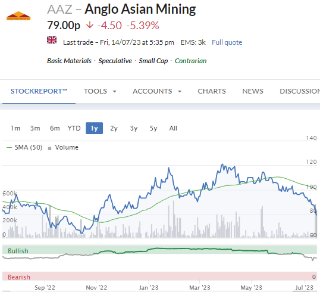Viewport: 320px width, 292px height.
Task: Switch to the STOCKREPORT tab
Action: pos(39,91)
